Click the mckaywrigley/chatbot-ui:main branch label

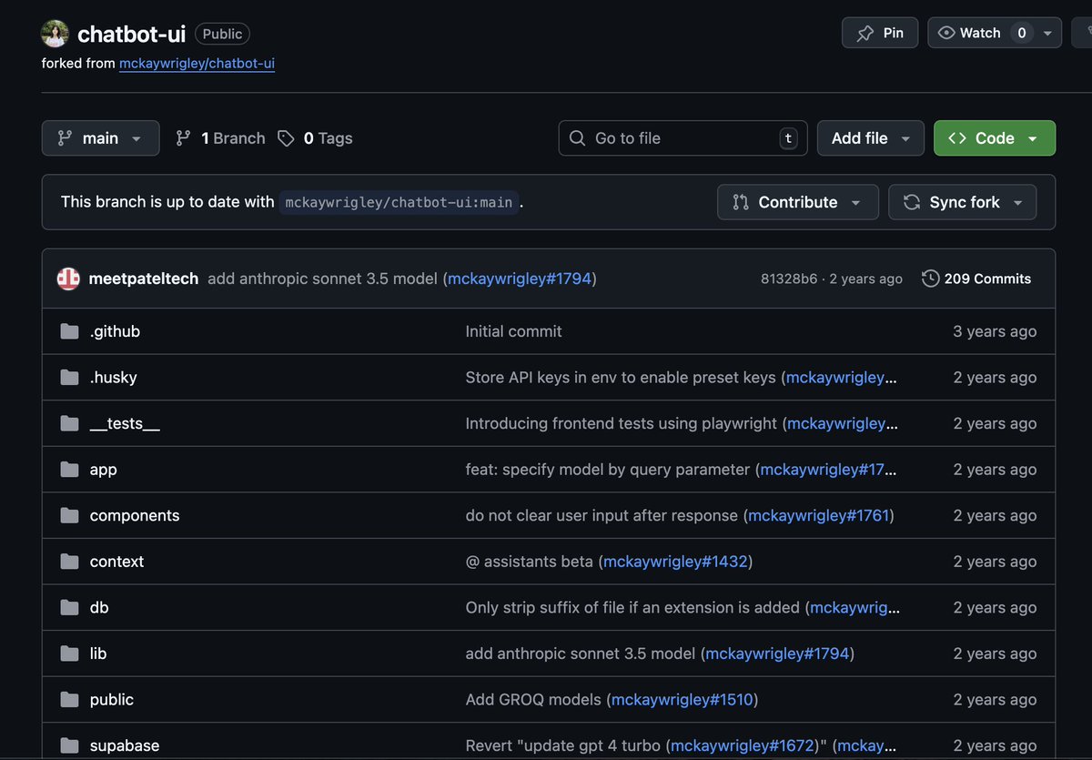pos(399,202)
